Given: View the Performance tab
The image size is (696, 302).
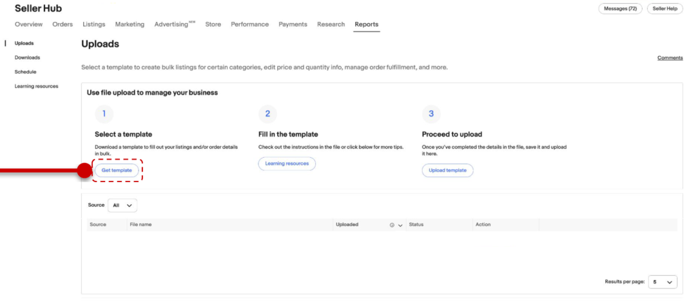Looking at the screenshot, I should (x=250, y=24).
